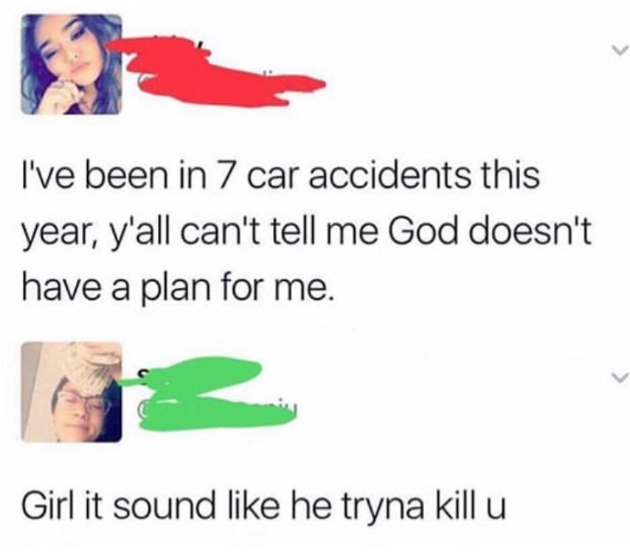Click the line starting 'year, y'all can't tell'

(306, 234)
